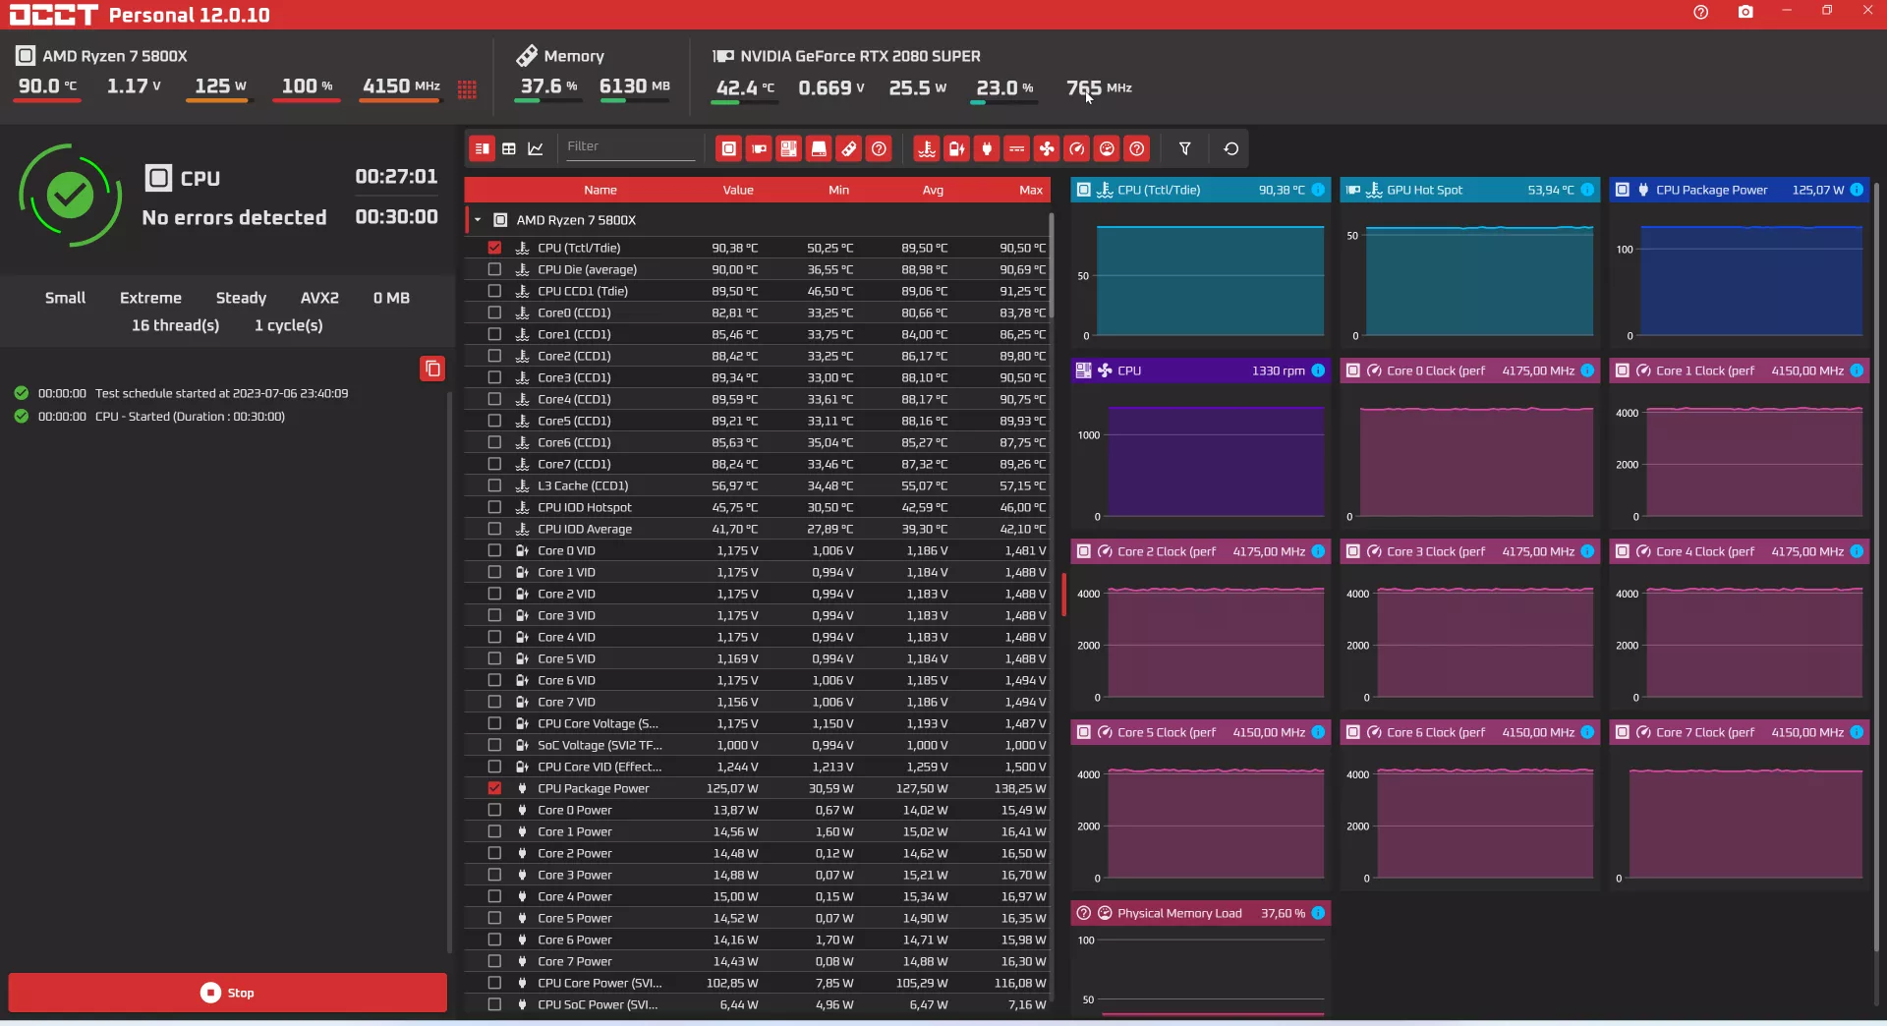The width and height of the screenshot is (1887, 1026).
Task: Toggle temperature sensors filter icon
Action: pos(927,149)
